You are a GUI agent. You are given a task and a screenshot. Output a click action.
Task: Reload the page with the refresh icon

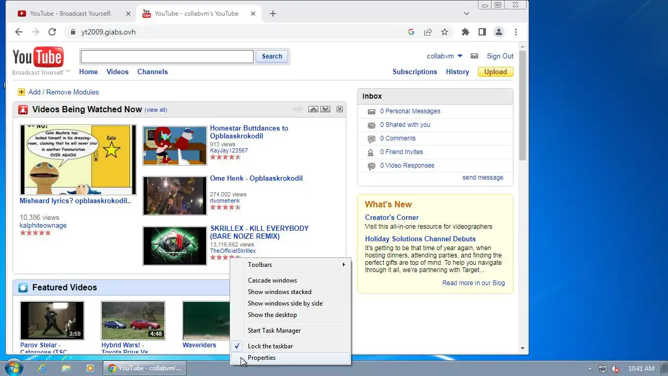(52, 32)
